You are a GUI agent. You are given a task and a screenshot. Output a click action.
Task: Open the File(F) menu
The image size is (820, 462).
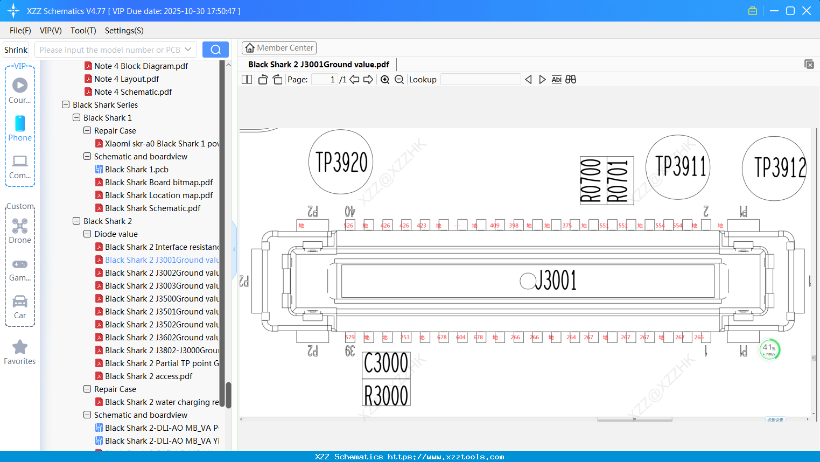point(20,31)
